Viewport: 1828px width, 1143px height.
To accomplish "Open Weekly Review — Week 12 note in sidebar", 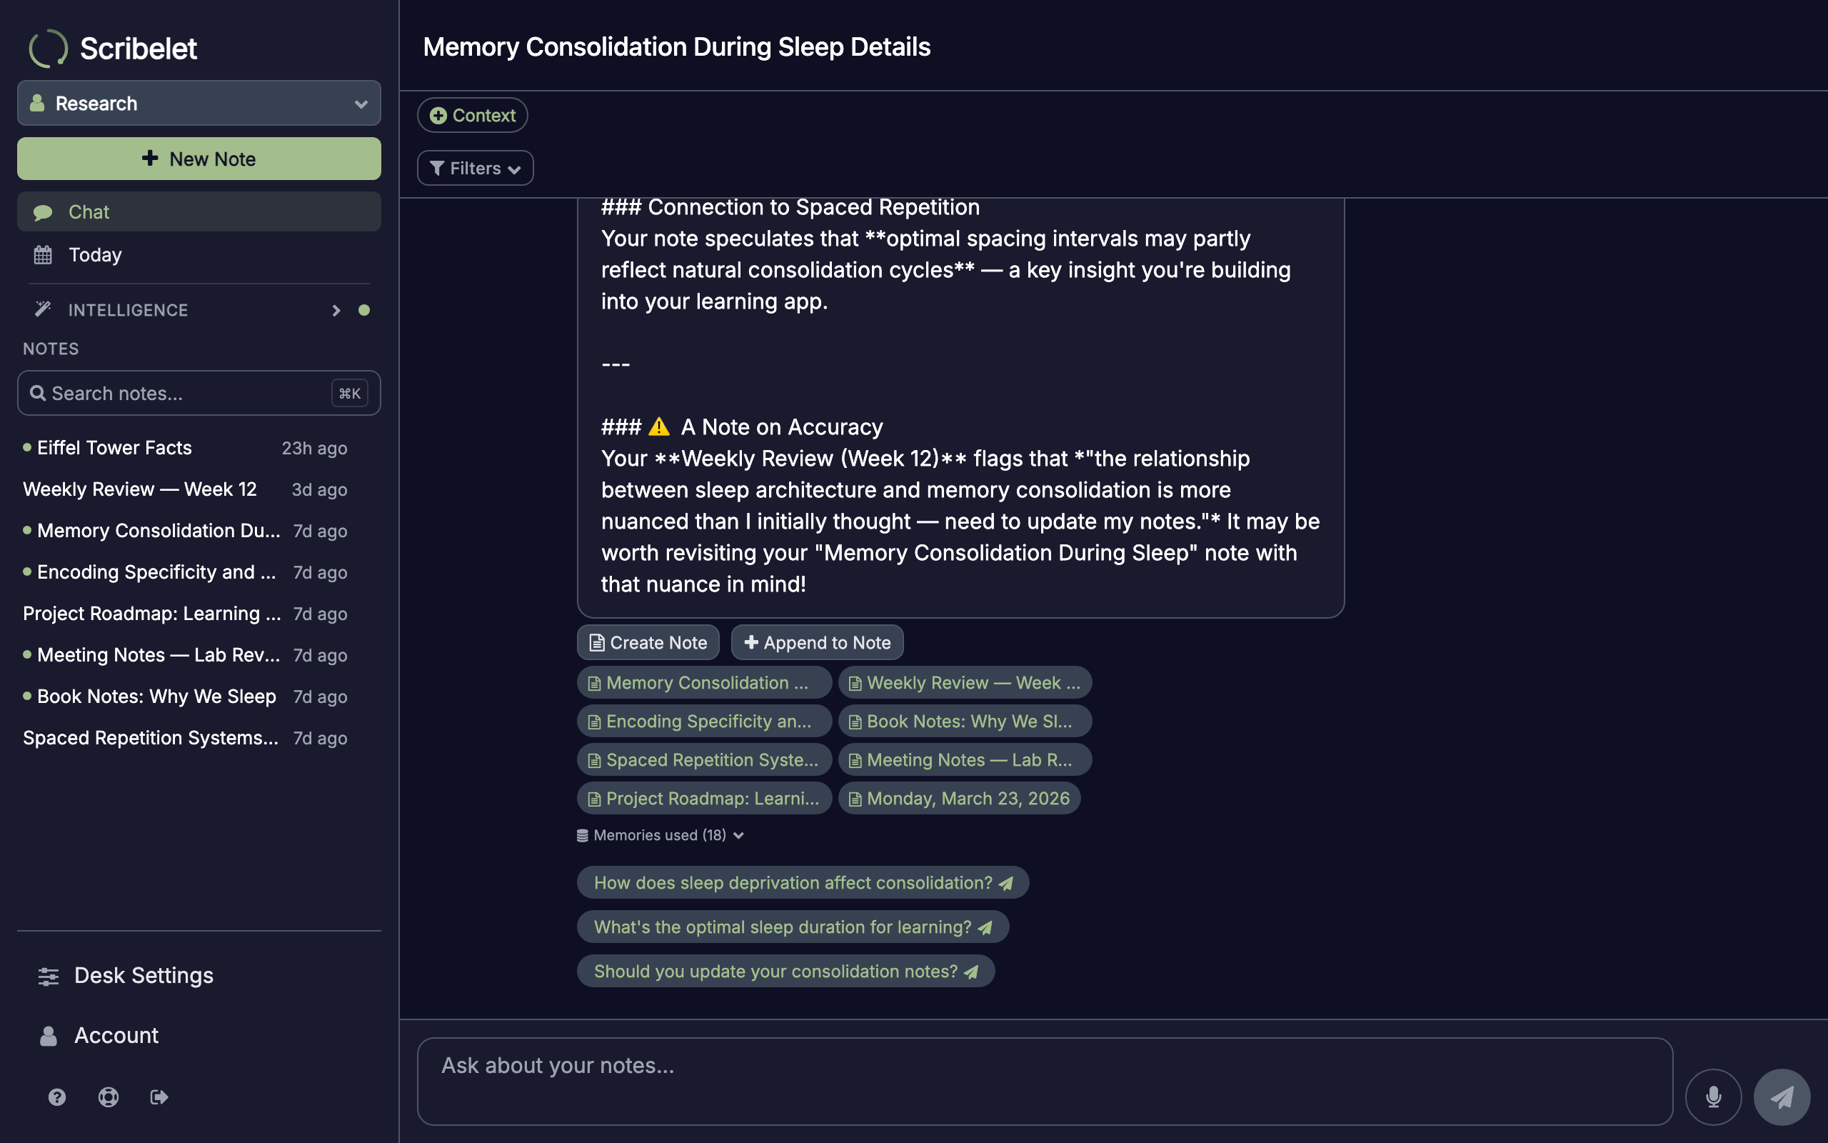I will point(185,489).
